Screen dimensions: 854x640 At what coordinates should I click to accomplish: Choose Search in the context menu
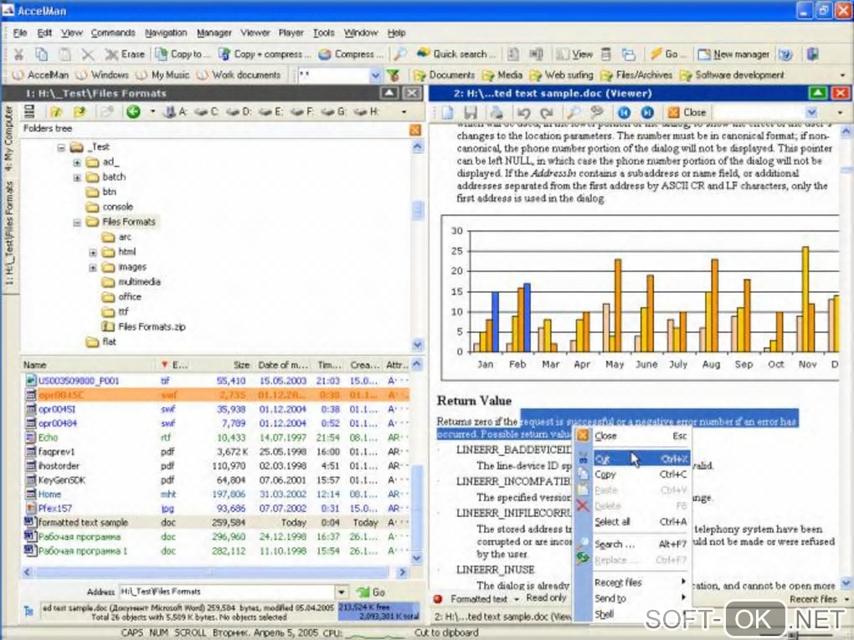coord(634,544)
